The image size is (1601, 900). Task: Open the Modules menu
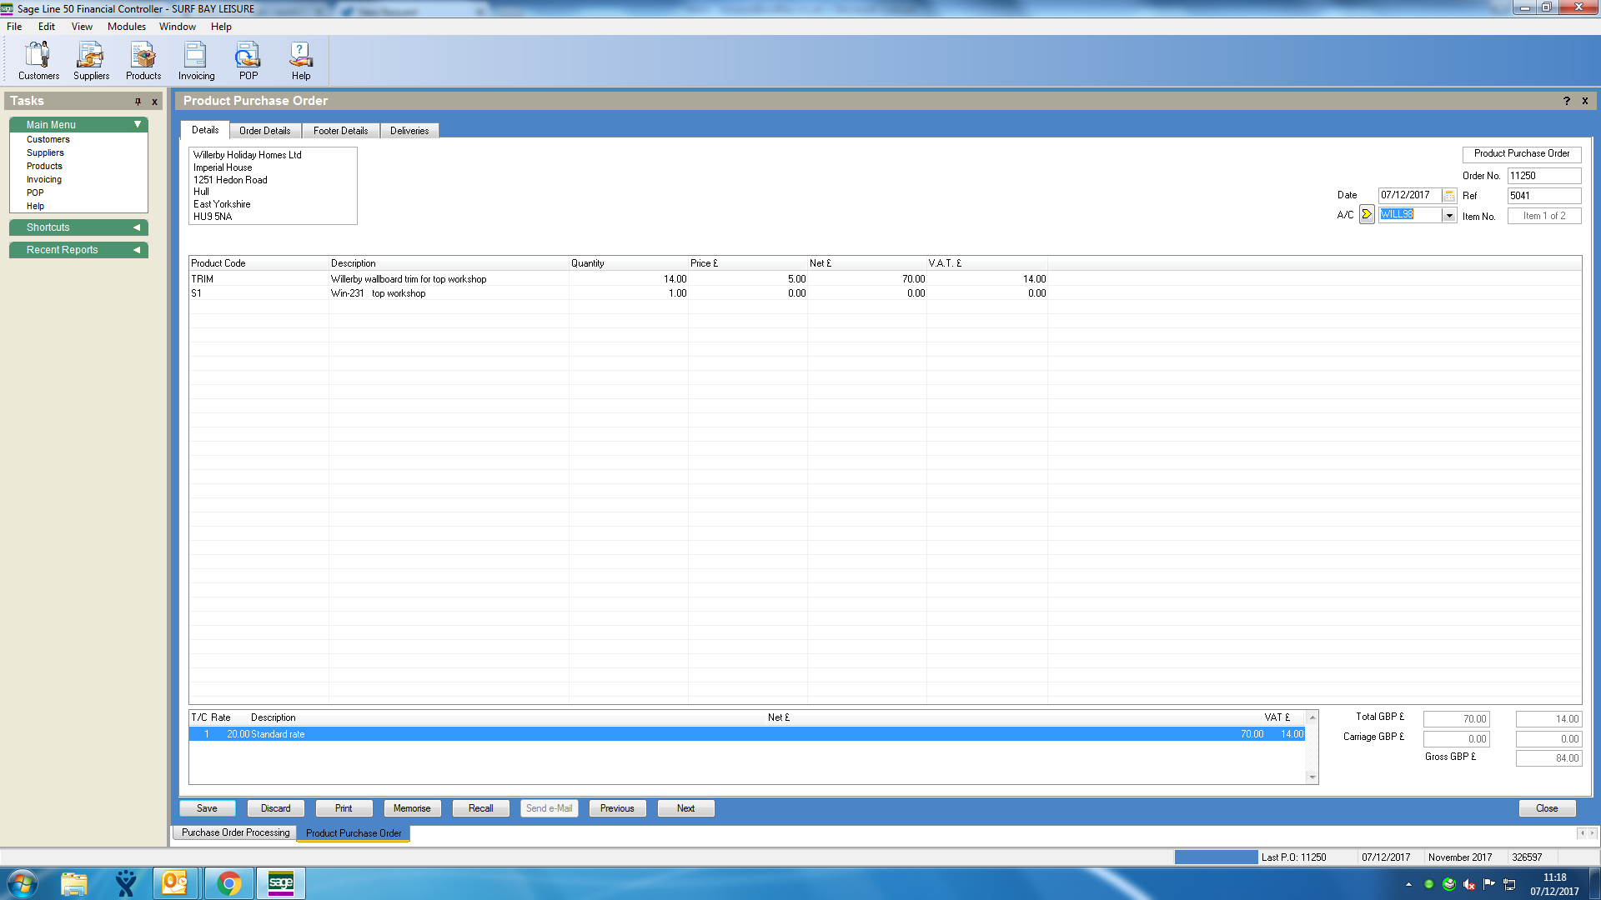coord(126,27)
